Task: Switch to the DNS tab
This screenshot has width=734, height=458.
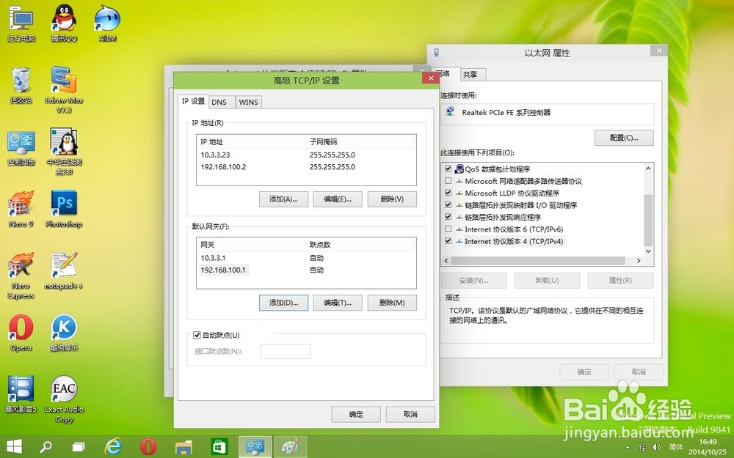Action: 221,102
